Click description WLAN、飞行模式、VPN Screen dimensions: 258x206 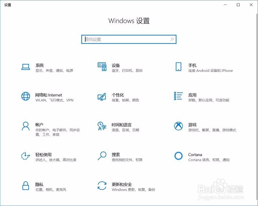pos(54,100)
